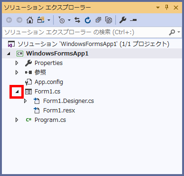Toggle auto-hide pin for Solution Explorer
Screen dimensions: 184x176
(x=166, y=7)
